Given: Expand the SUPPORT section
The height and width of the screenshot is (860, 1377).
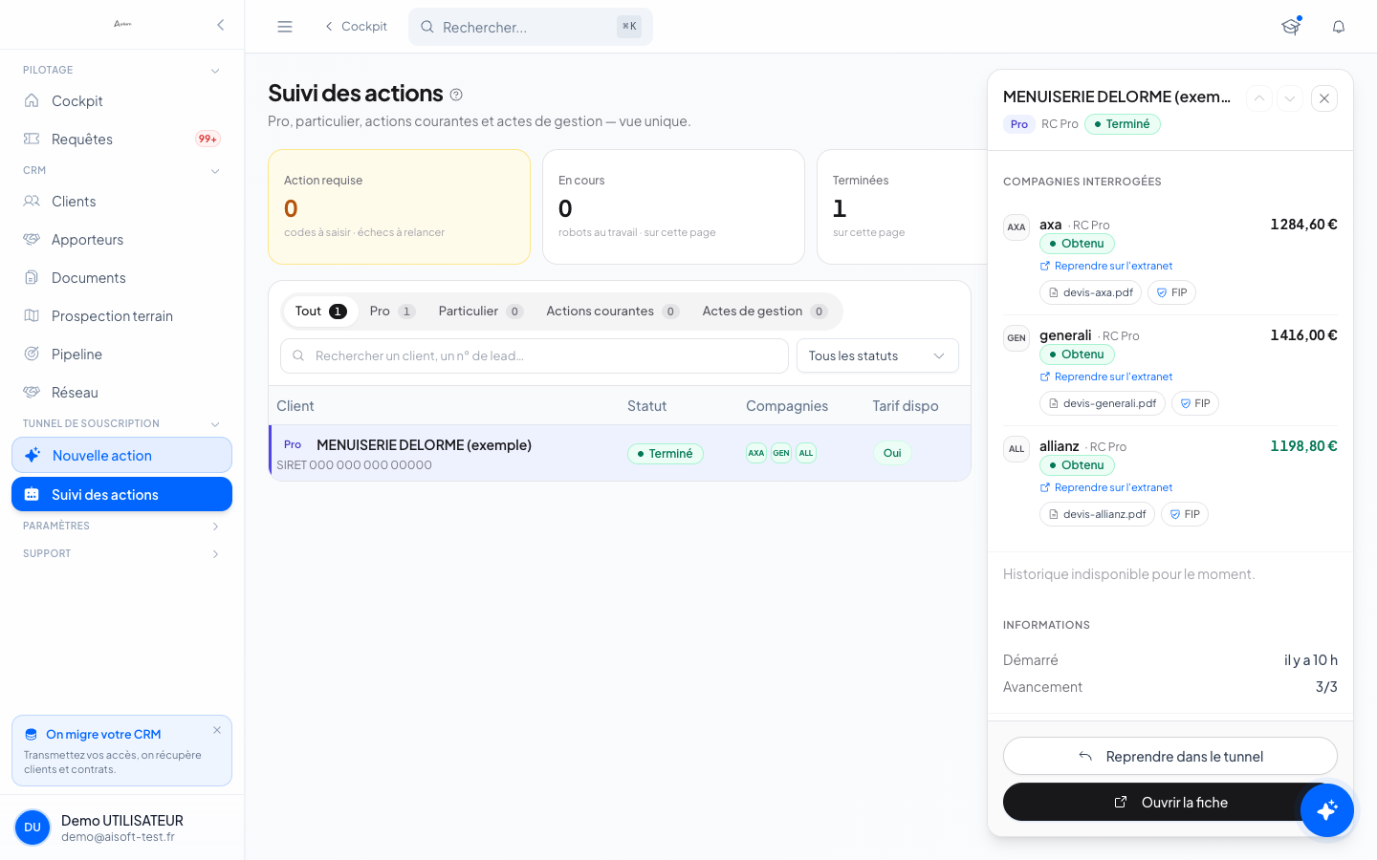Looking at the screenshot, I should [121, 554].
